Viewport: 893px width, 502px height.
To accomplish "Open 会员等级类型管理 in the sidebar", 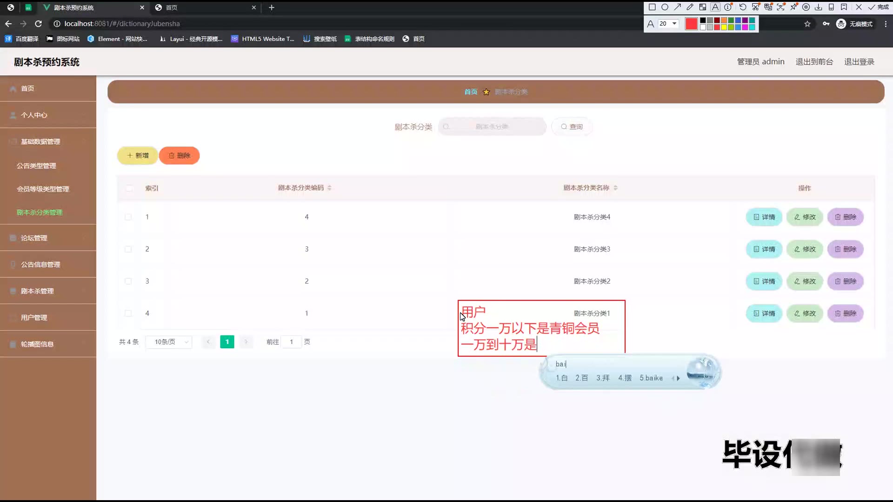I will pos(43,189).
